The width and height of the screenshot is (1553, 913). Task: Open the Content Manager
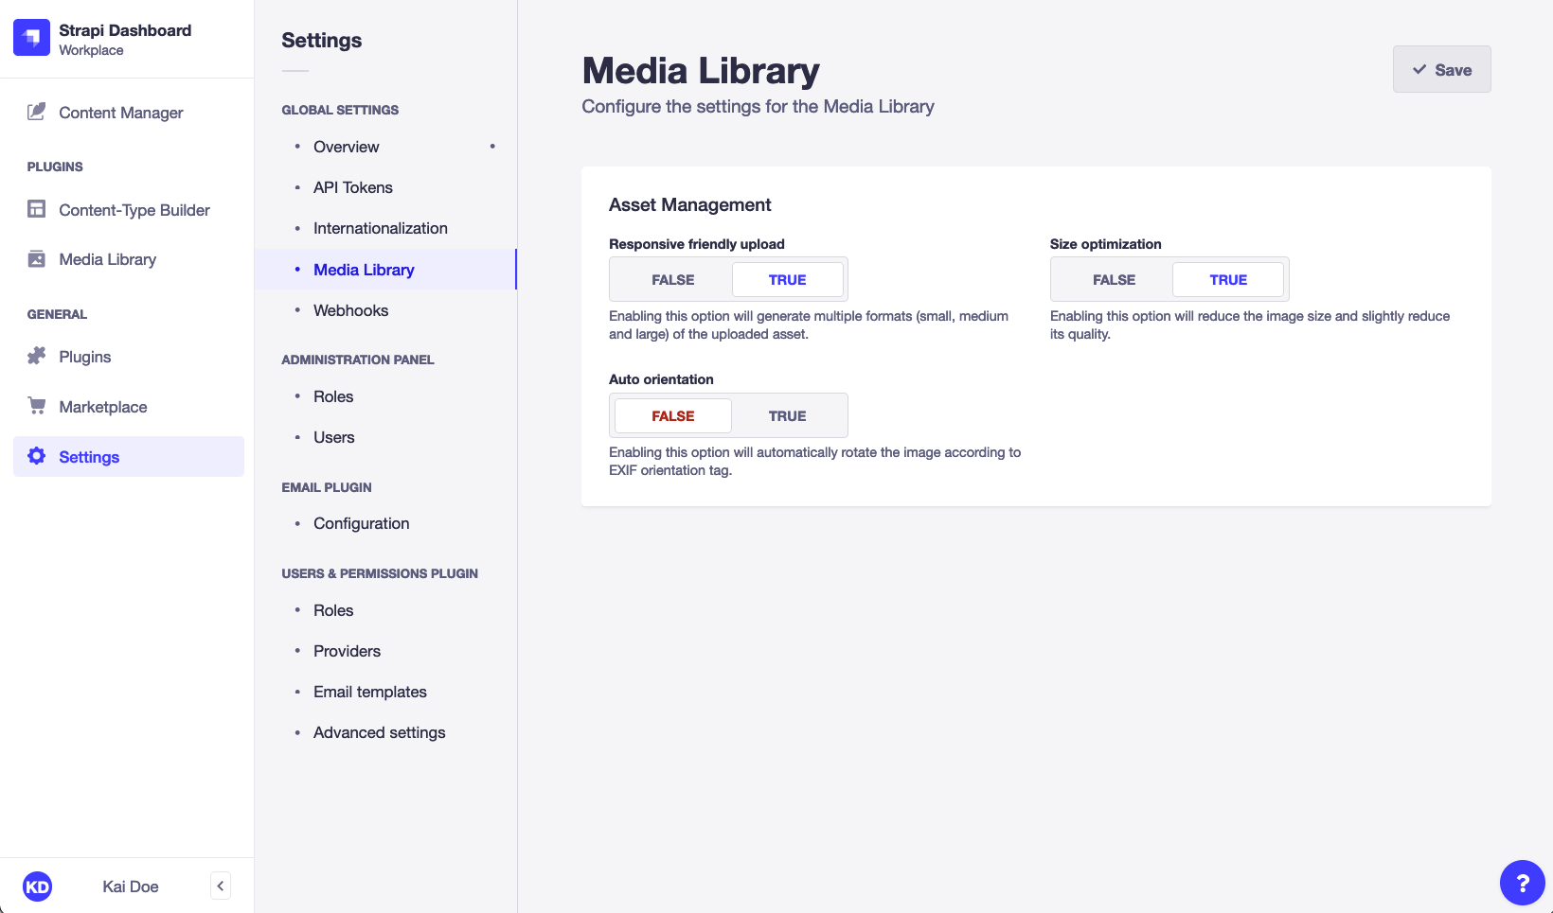click(x=120, y=113)
